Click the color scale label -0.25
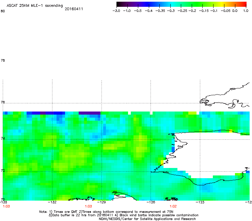This screenshot has width=252, height=221. click(x=183, y=11)
